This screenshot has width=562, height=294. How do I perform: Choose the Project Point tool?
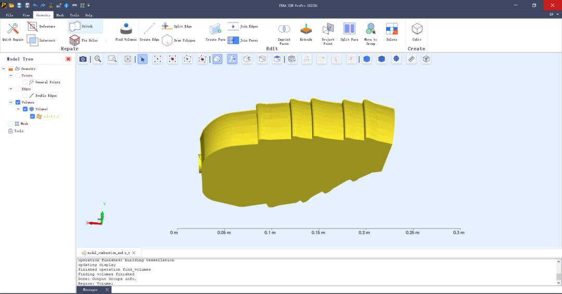point(328,34)
